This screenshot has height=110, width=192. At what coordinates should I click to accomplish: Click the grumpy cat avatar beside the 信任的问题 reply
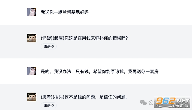(x=32, y=97)
